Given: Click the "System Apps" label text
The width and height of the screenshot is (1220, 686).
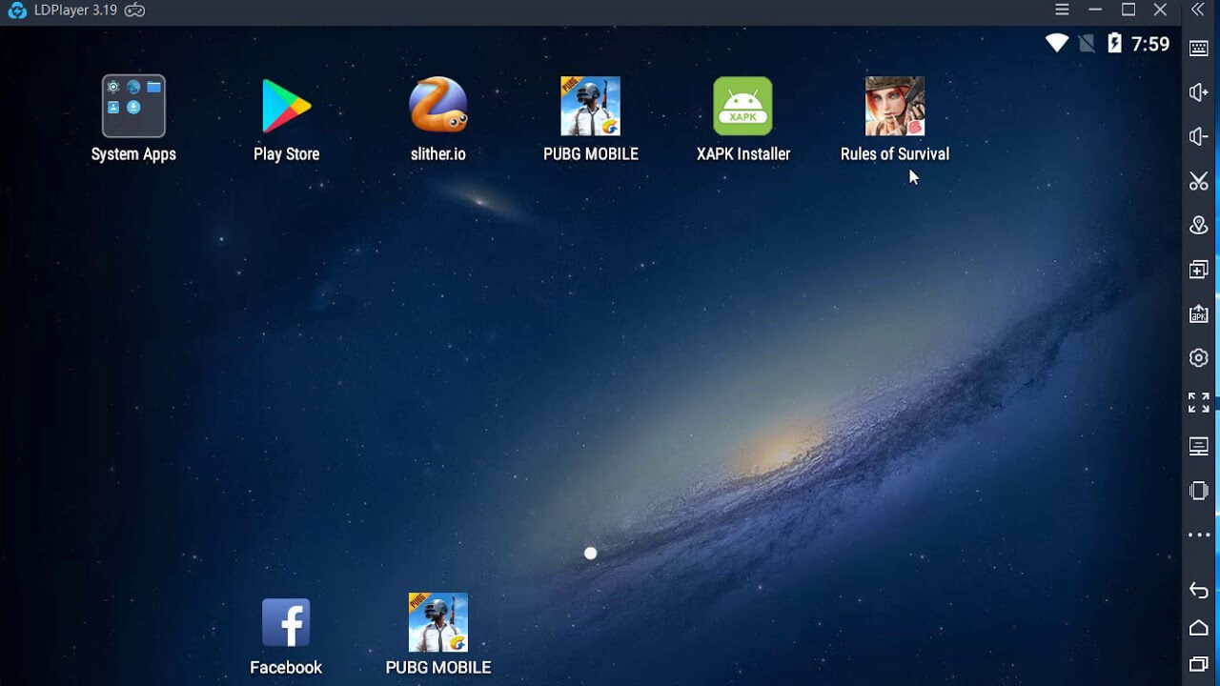Looking at the screenshot, I should coord(133,153).
